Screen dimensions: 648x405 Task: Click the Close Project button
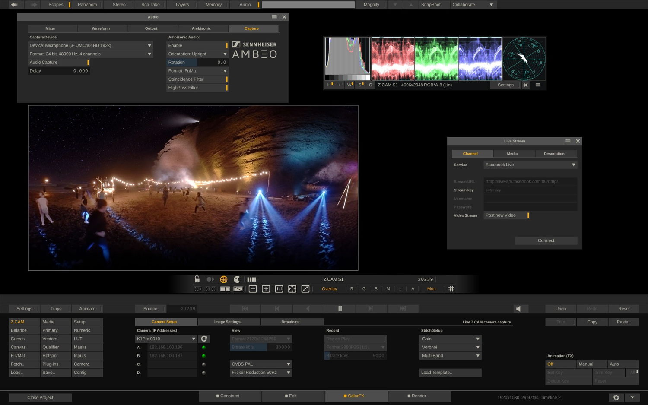40,398
